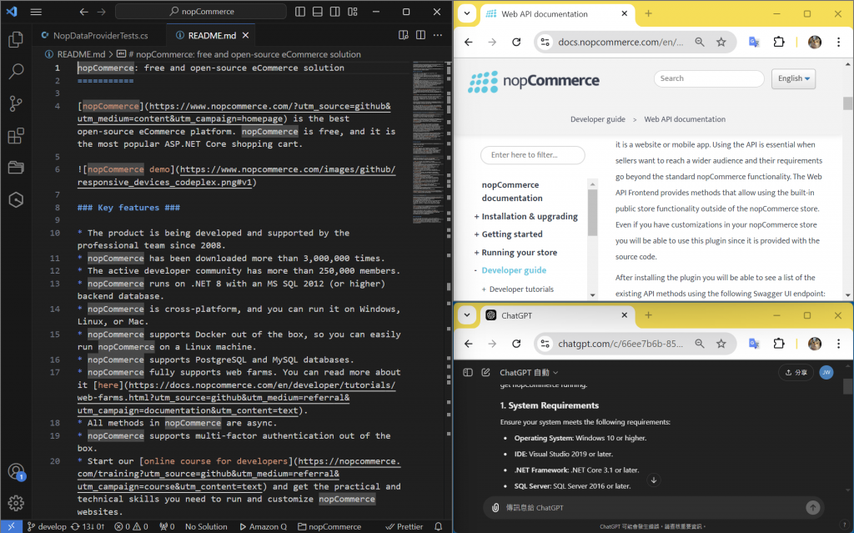
Task: Go back in VS Code navigation history
Action: pos(83,12)
